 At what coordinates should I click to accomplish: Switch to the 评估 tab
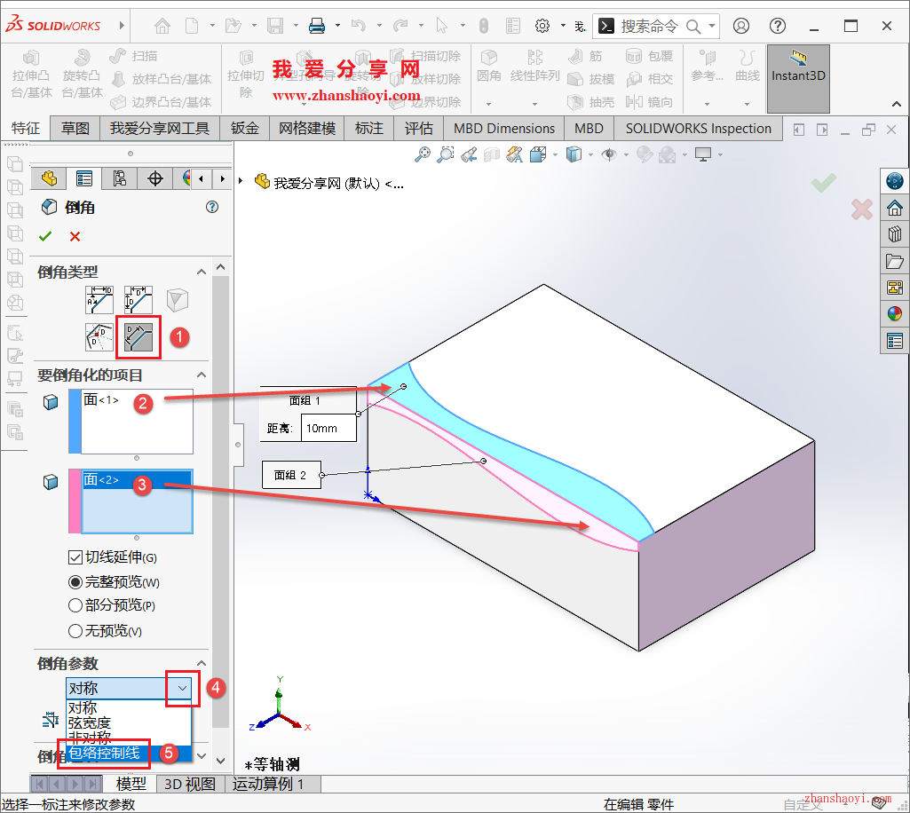[418, 128]
